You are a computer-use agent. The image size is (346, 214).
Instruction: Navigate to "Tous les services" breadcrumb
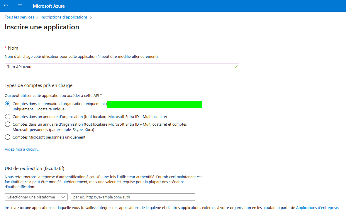coord(19,17)
